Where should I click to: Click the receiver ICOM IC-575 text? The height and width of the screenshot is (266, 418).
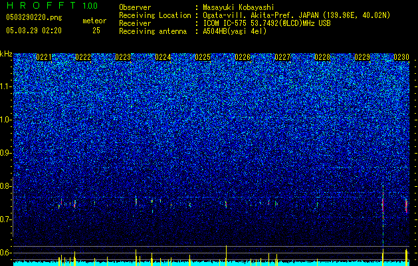(266, 23)
